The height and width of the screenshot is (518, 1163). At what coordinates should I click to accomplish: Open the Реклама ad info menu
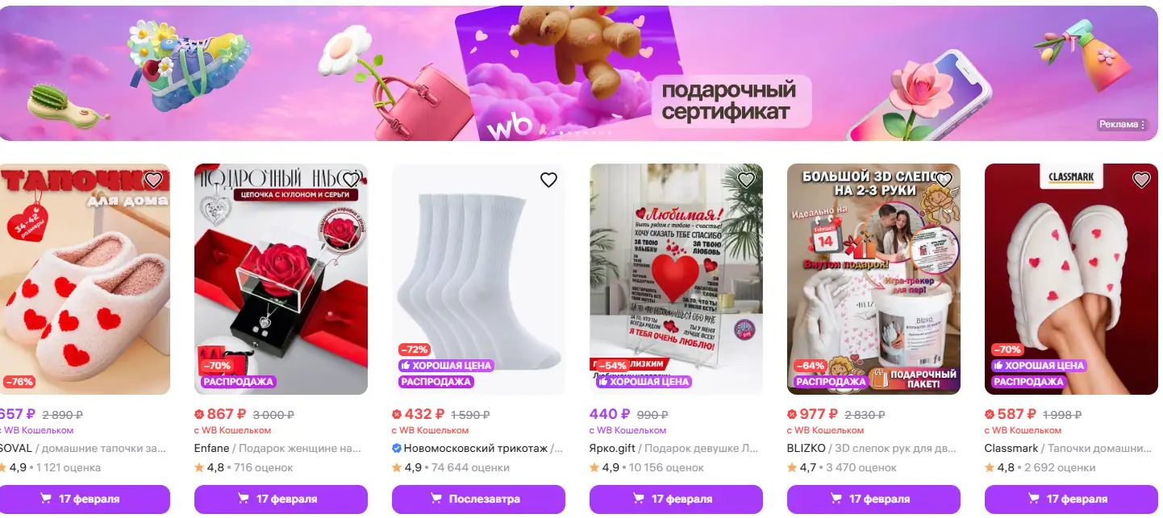point(1123,125)
